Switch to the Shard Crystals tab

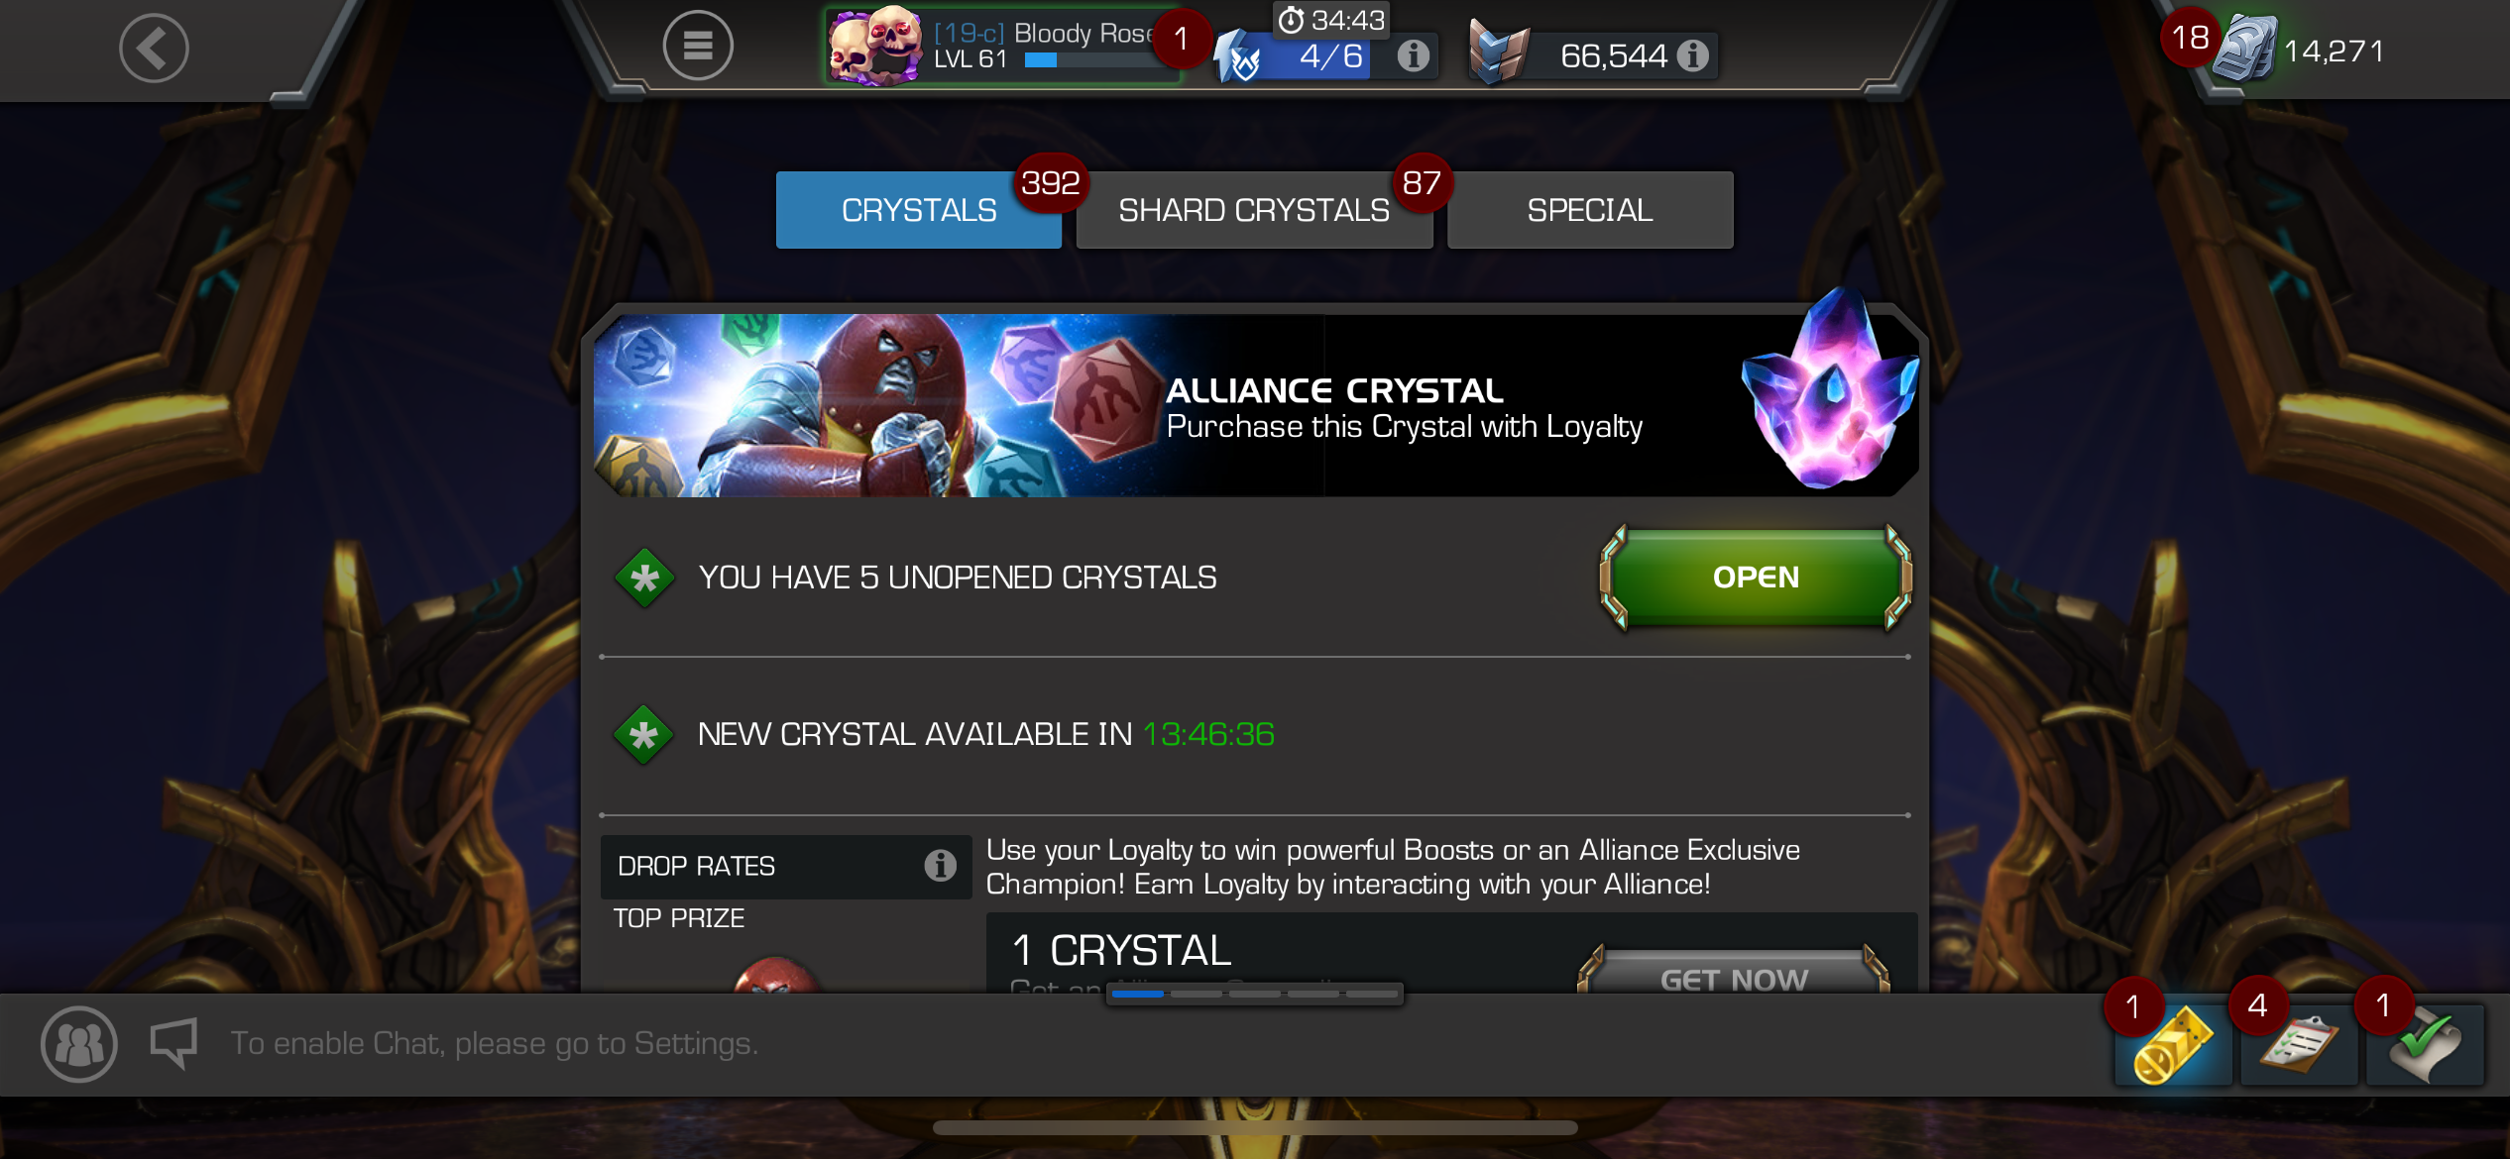1254,210
